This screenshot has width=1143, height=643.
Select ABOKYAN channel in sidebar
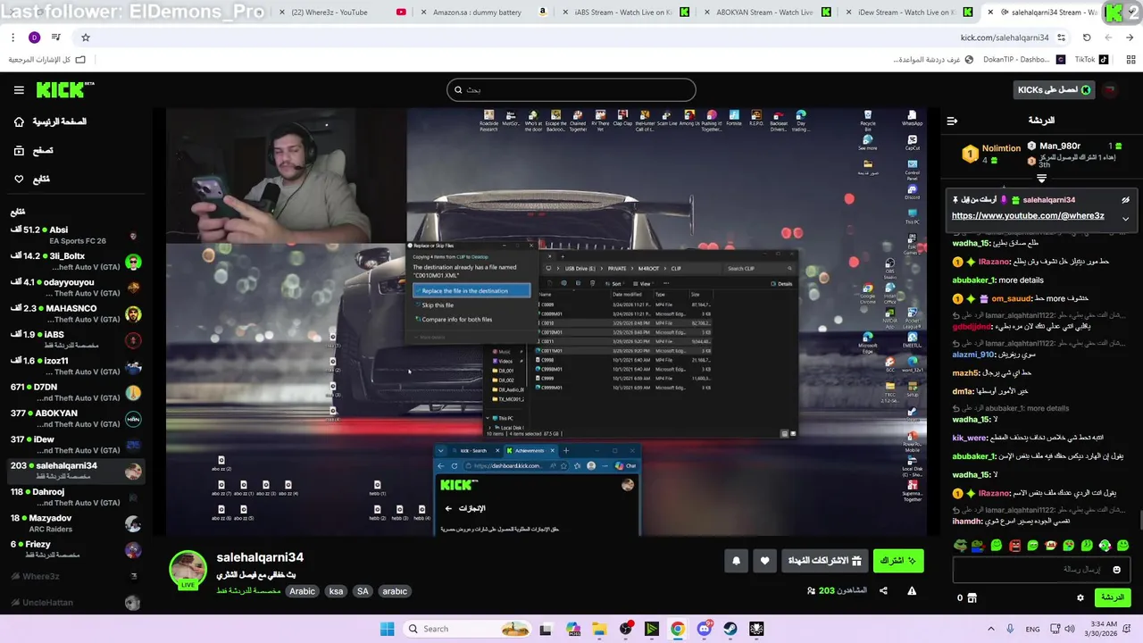point(76,419)
